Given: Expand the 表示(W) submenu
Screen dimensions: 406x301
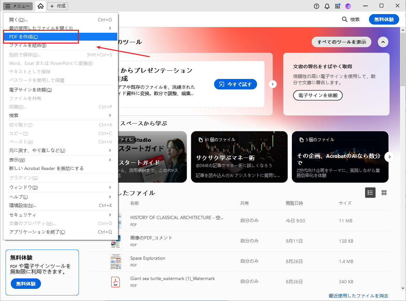Looking at the screenshot, I should coord(61,160).
